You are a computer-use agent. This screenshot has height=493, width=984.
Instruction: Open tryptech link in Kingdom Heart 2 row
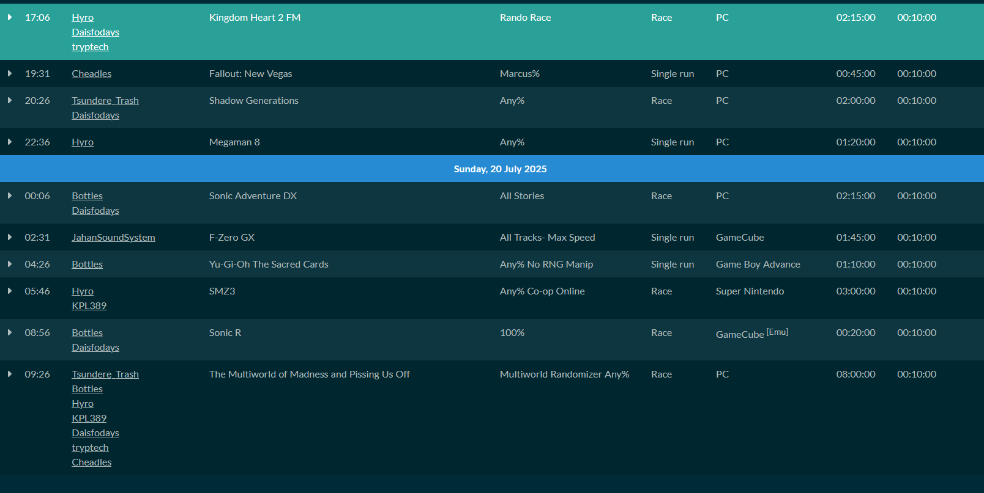90,47
